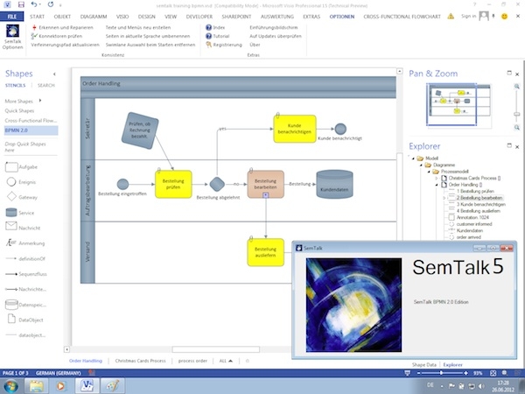Collapse the Diagramme folder node
This screenshot has height=394, width=525.
tap(421, 165)
